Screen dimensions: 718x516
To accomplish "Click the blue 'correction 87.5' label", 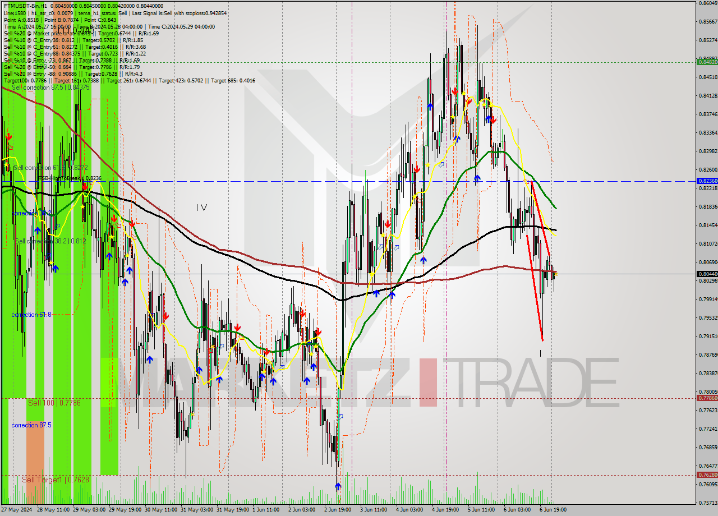I will tap(31, 425).
